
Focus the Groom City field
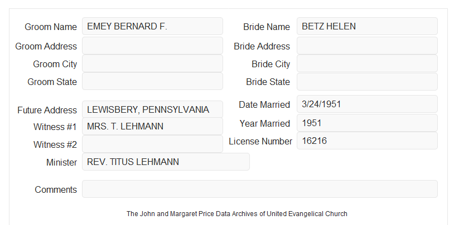click(x=152, y=63)
